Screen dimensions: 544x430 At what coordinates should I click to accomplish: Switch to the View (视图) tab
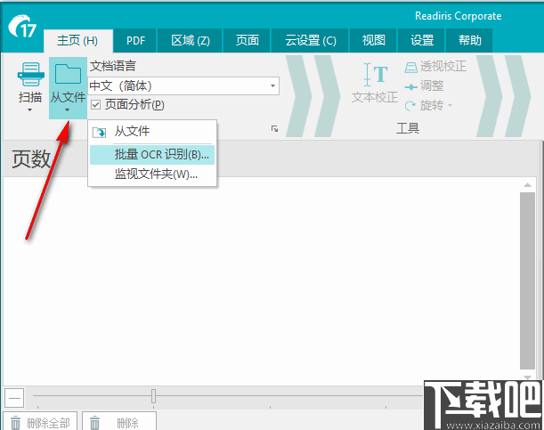pos(373,41)
